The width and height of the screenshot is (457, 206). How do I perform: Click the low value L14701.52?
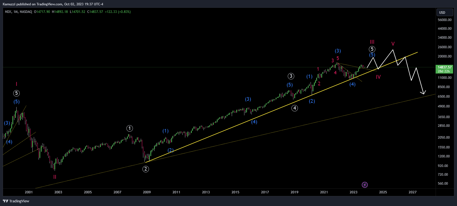tap(77, 12)
